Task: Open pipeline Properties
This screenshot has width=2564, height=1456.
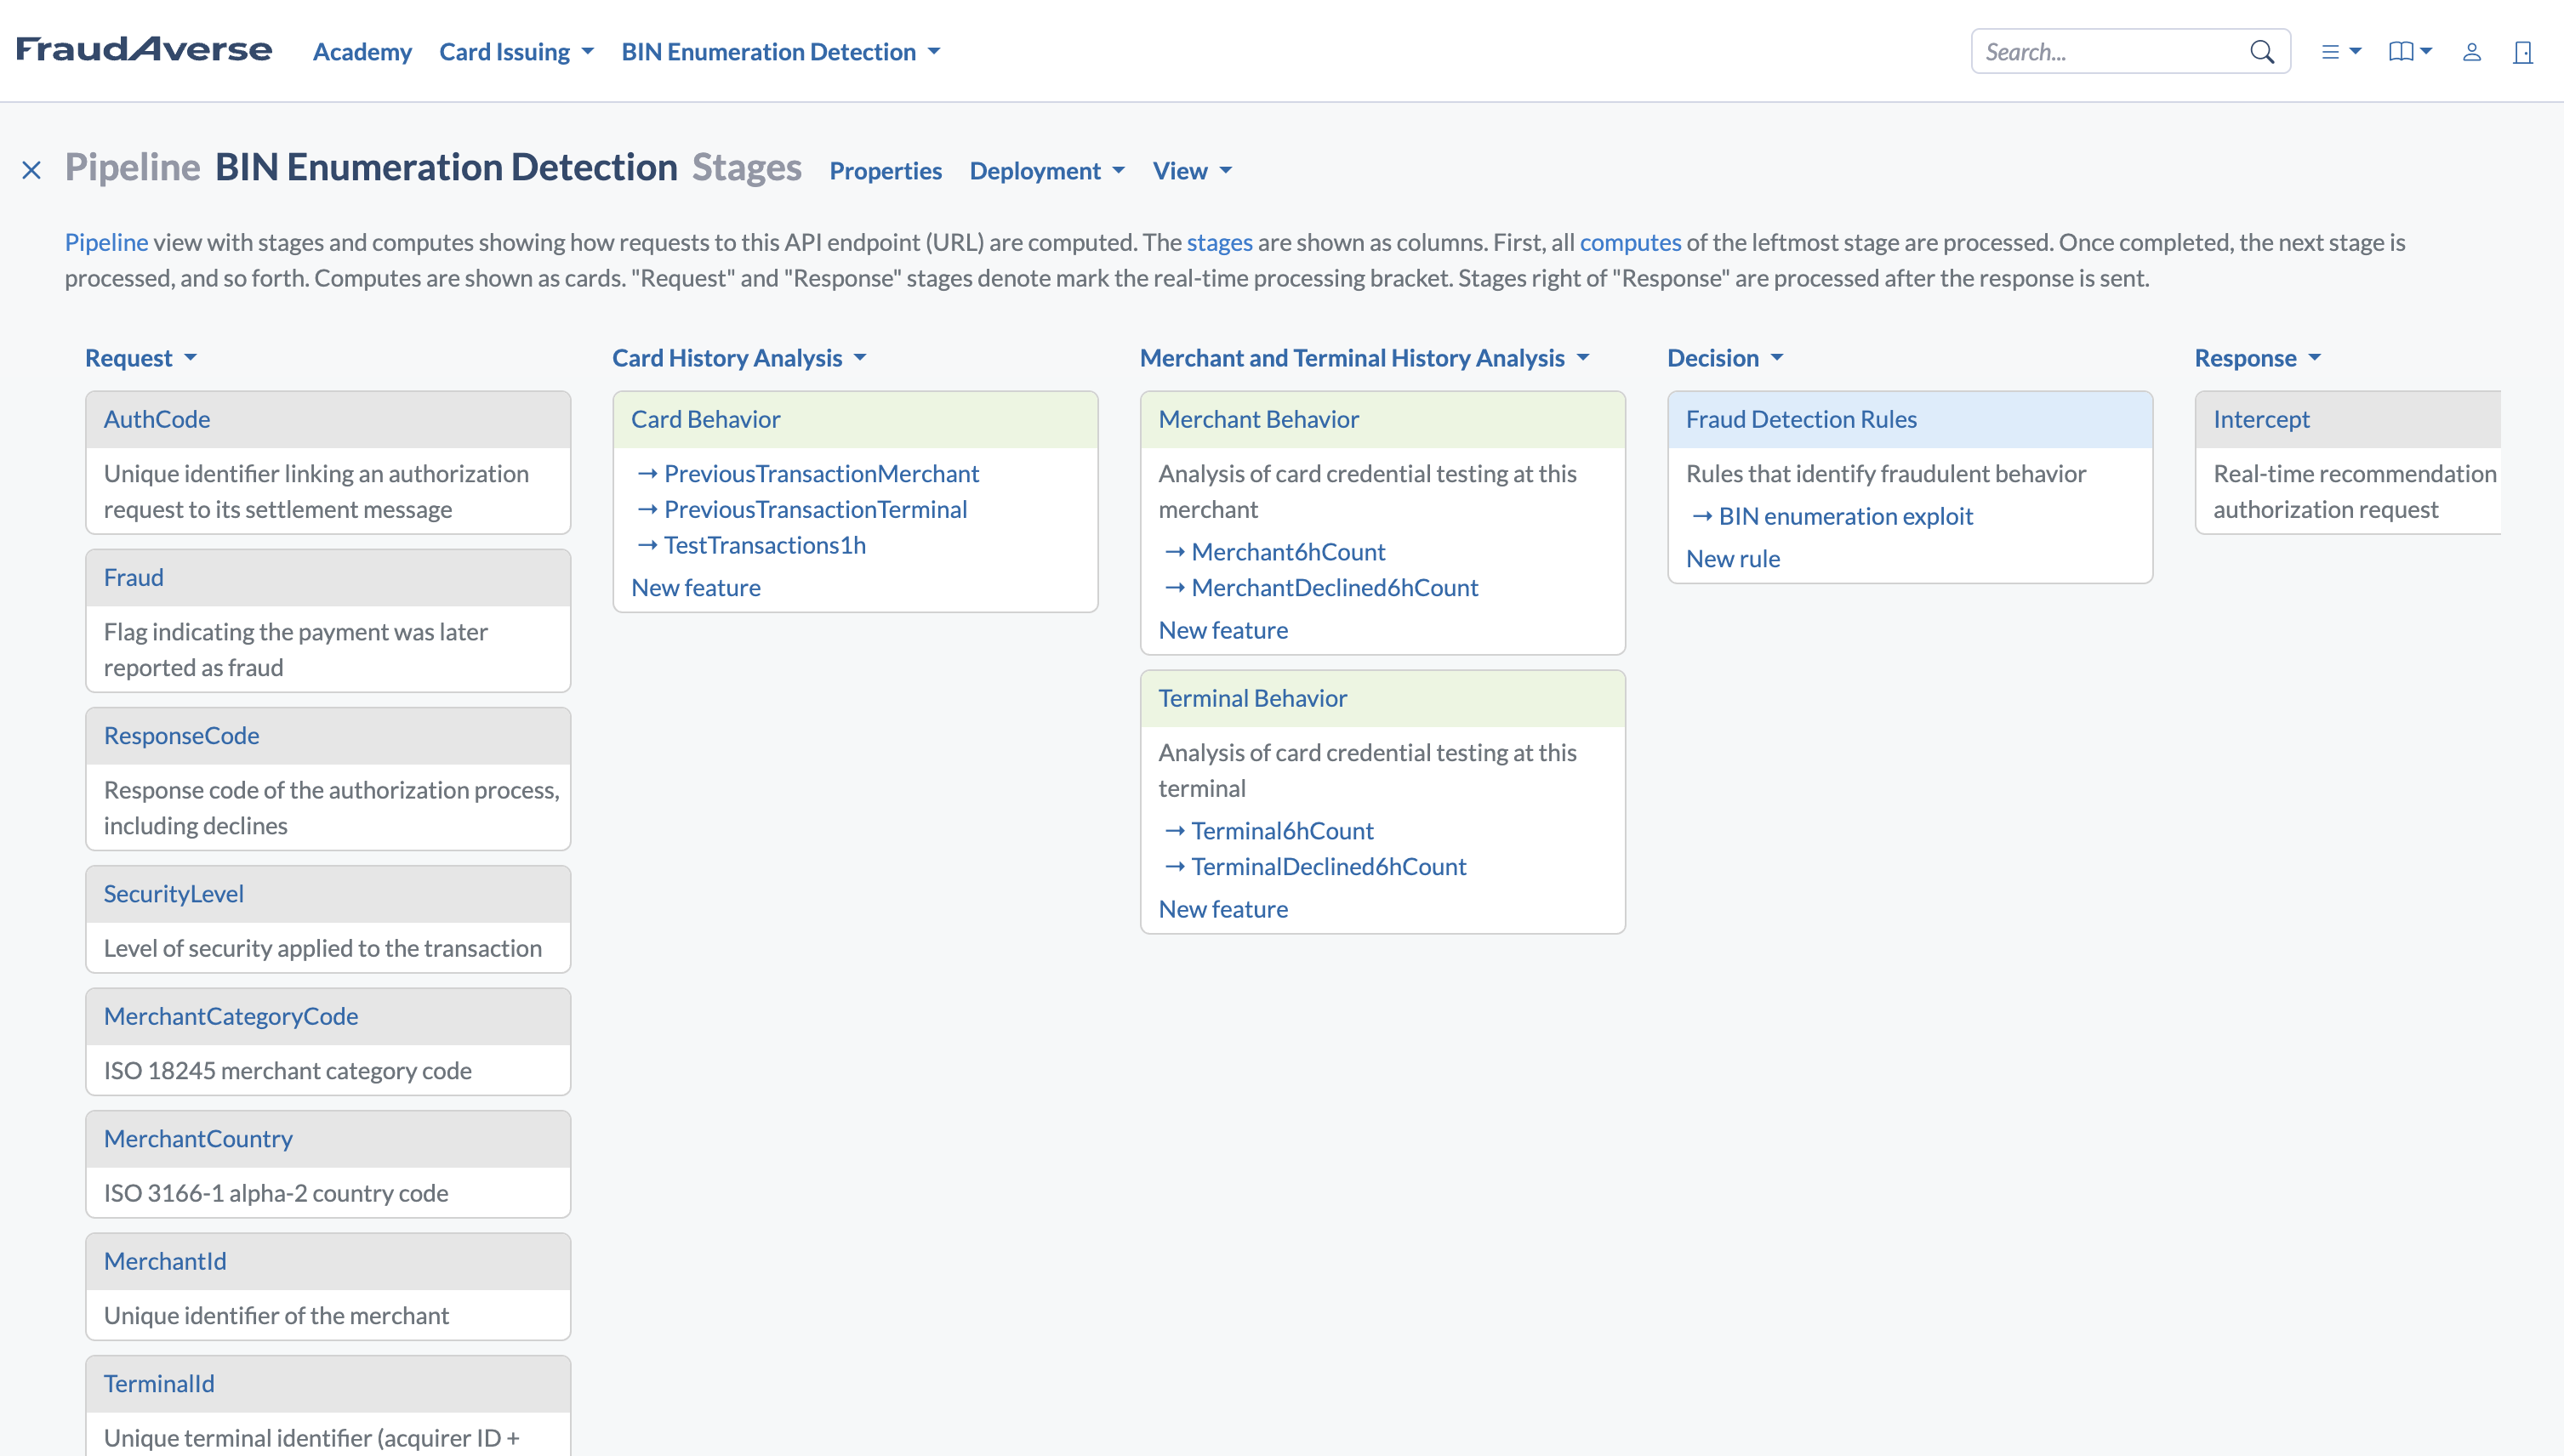Action: click(885, 171)
